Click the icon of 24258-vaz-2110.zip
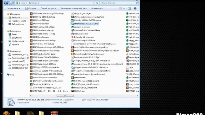The image size is (205, 115). pyautogui.click(x=31, y=24)
